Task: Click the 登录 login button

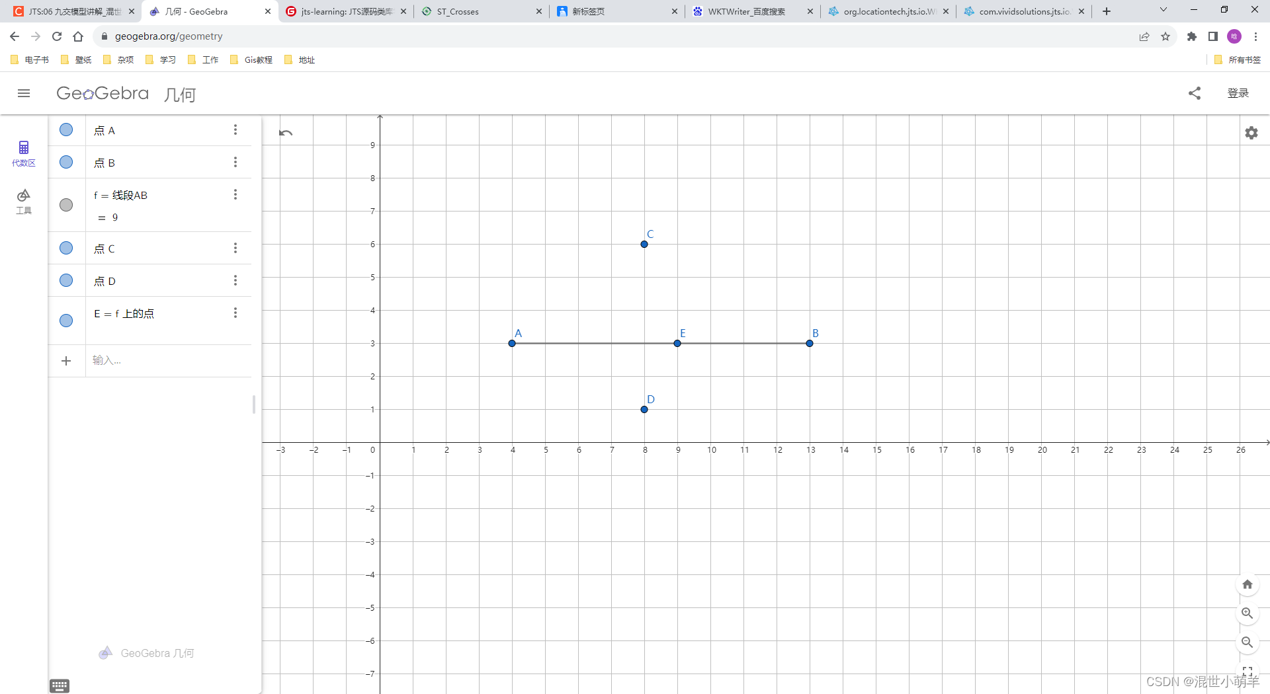Action: pos(1238,93)
